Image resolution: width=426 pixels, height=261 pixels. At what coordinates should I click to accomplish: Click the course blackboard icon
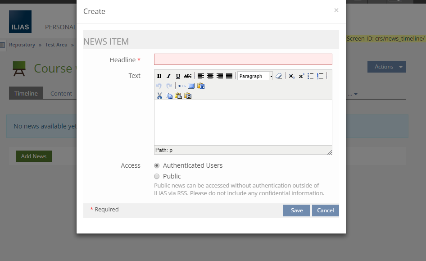tap(19, 69)
